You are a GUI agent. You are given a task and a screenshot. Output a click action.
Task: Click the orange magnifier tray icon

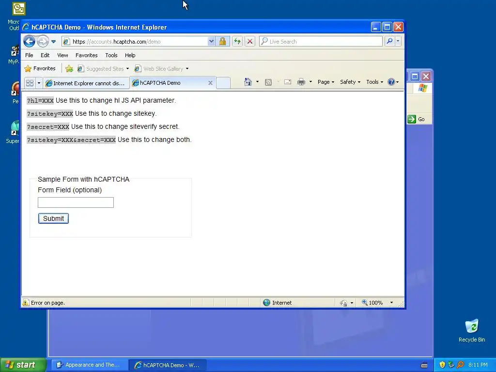tap(460, 365)
